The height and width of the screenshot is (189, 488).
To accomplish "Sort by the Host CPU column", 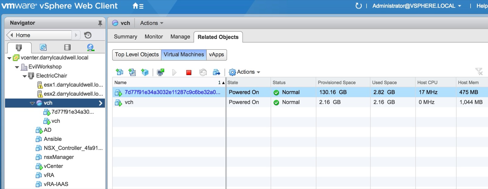I will (x=436, y=82).
